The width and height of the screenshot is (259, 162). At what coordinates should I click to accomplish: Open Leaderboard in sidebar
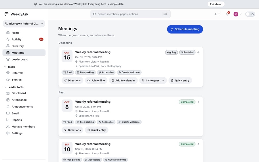(x=24, y=59)
